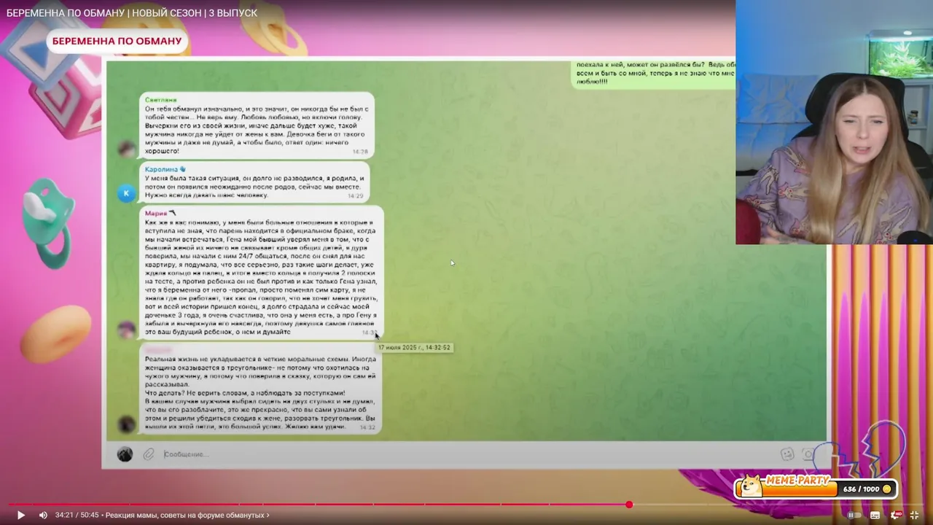Click the 34:21 / 50:45 time display

(x=77, y=515)
